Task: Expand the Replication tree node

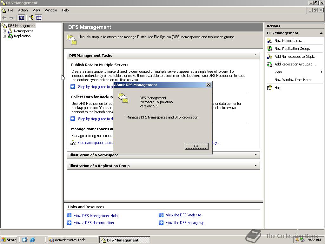Action: [x=4, y=36]
